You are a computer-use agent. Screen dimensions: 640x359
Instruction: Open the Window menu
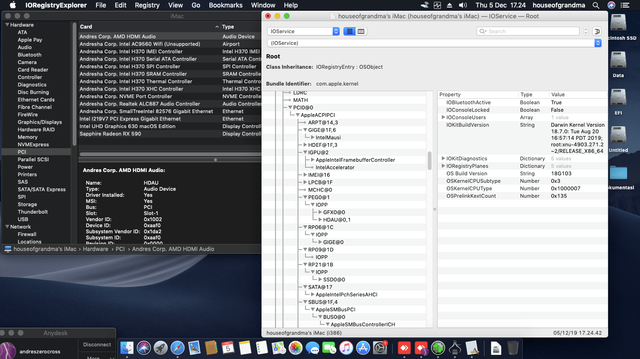[263, 5]
